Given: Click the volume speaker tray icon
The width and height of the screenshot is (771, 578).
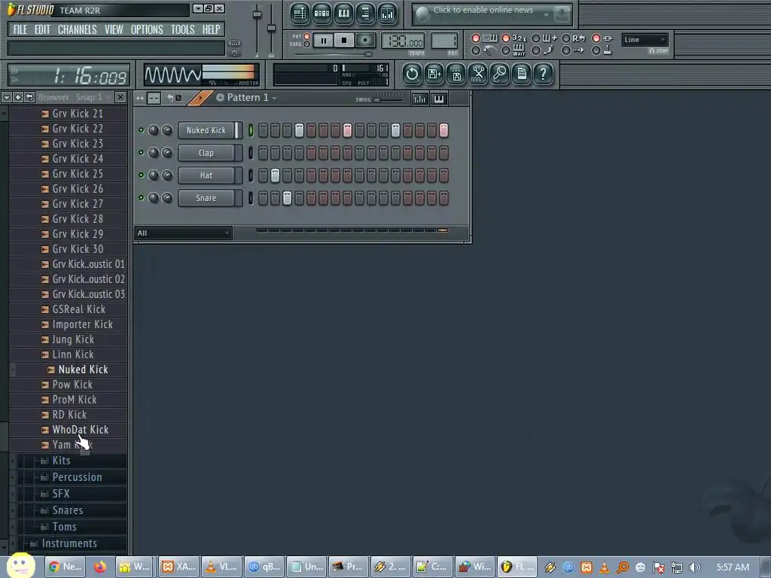Looking at the screenshot, I should [x=694, y=567].
